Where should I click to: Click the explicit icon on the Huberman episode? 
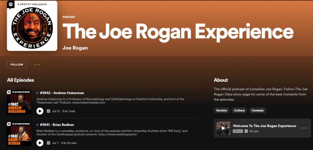[x=48, y=111]
